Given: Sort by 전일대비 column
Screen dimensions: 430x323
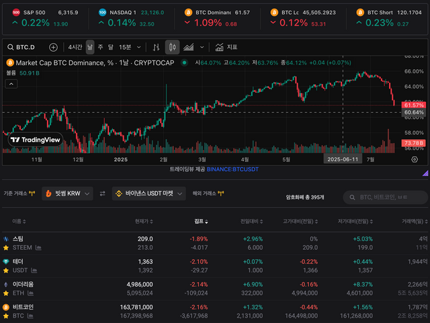Looking at the screenshot, I should [x=251, y=222].
